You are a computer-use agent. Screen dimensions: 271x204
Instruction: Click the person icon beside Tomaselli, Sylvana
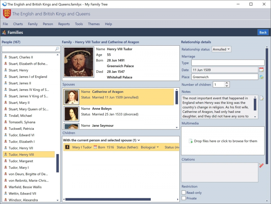[x=6, y=122]
